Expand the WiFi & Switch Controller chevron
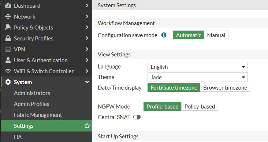Screen dimensions: 268x142 coord(87,71)
